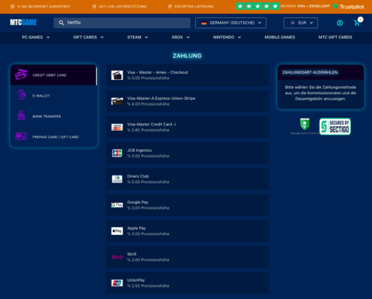Expand the Xbox menu
Viewport: 372px width, 299px height.
pyautogui.click(x=180, y=37)
